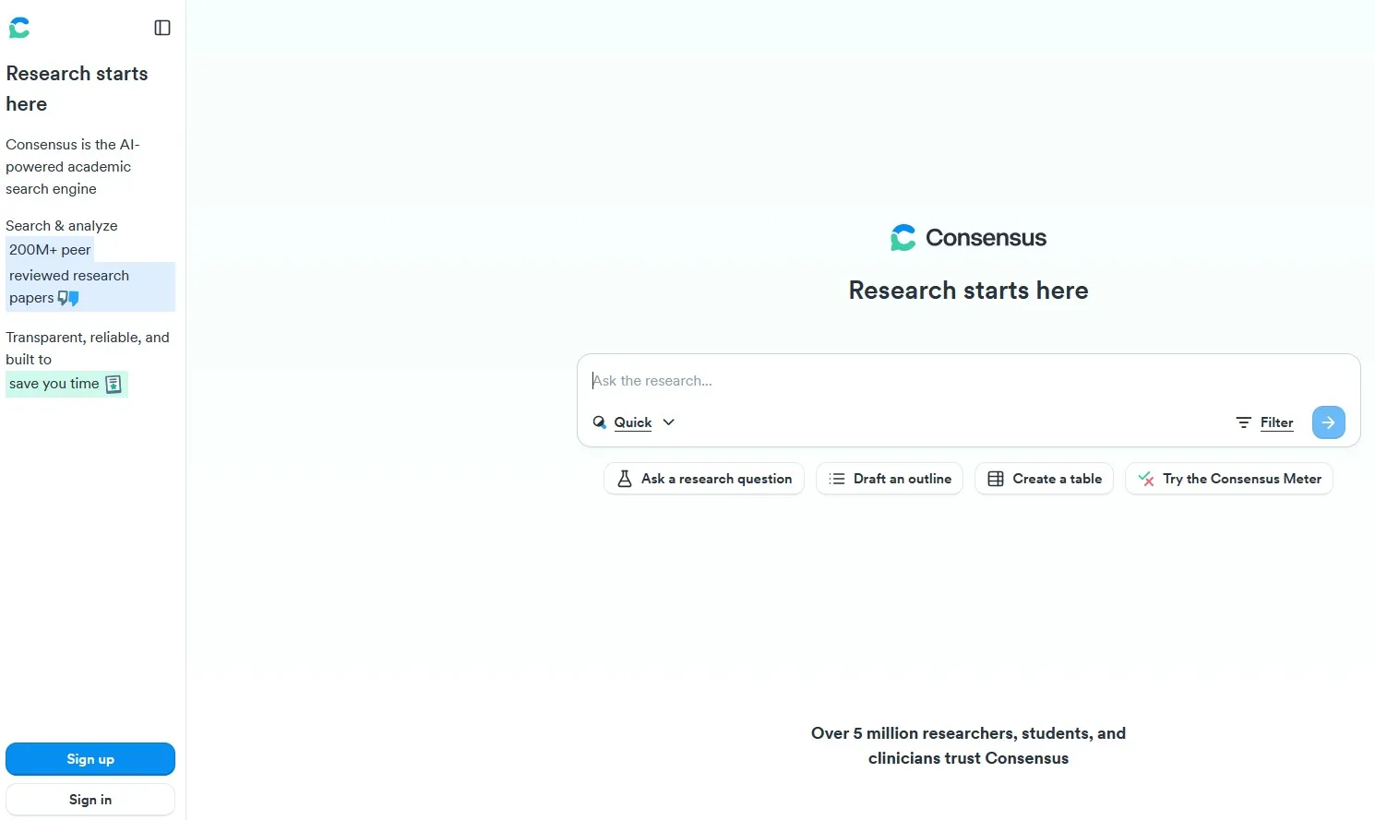Submit the query with the blue arrow button
This screenshot has width=1375, height=820.
tap(1329, 422)
